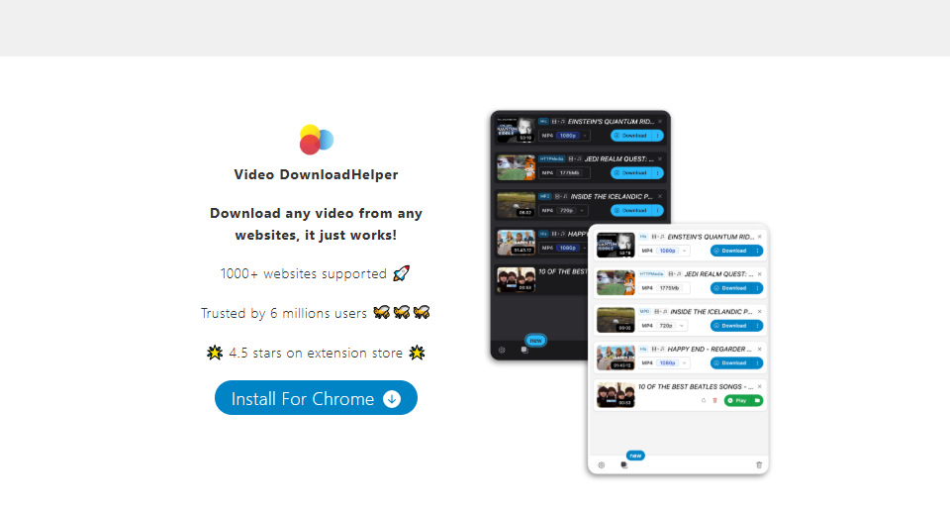
Task: Click the copy-windows icon in light panel footer
Action: (x=624, y=464)
